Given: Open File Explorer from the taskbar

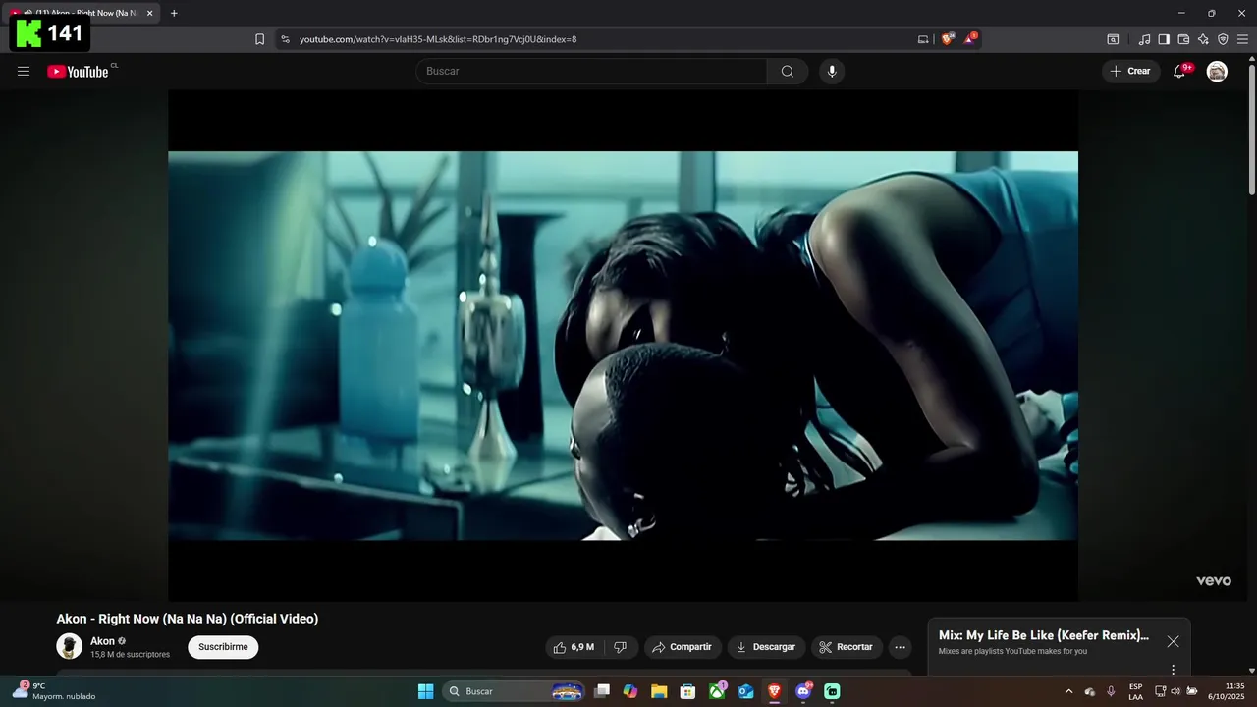Looking at the screenshot, I should pyautogui.click(x=659, y=691).
